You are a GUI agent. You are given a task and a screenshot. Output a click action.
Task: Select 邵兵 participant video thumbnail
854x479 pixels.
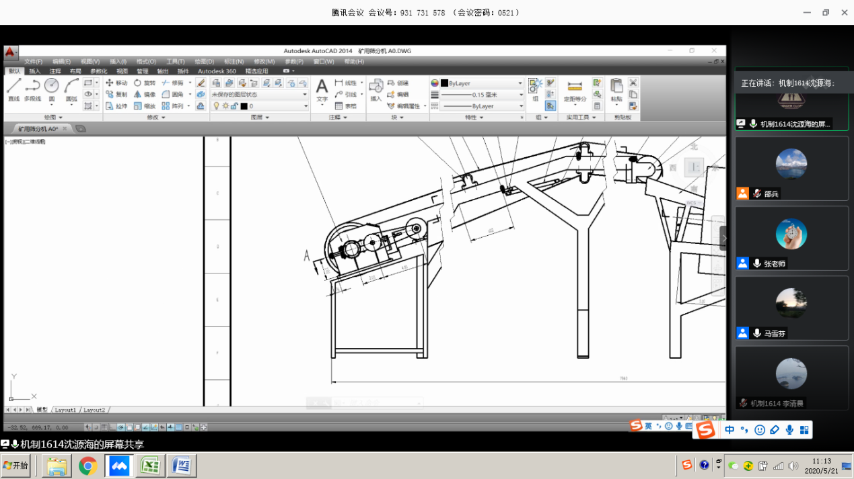[x=791, y=169]
